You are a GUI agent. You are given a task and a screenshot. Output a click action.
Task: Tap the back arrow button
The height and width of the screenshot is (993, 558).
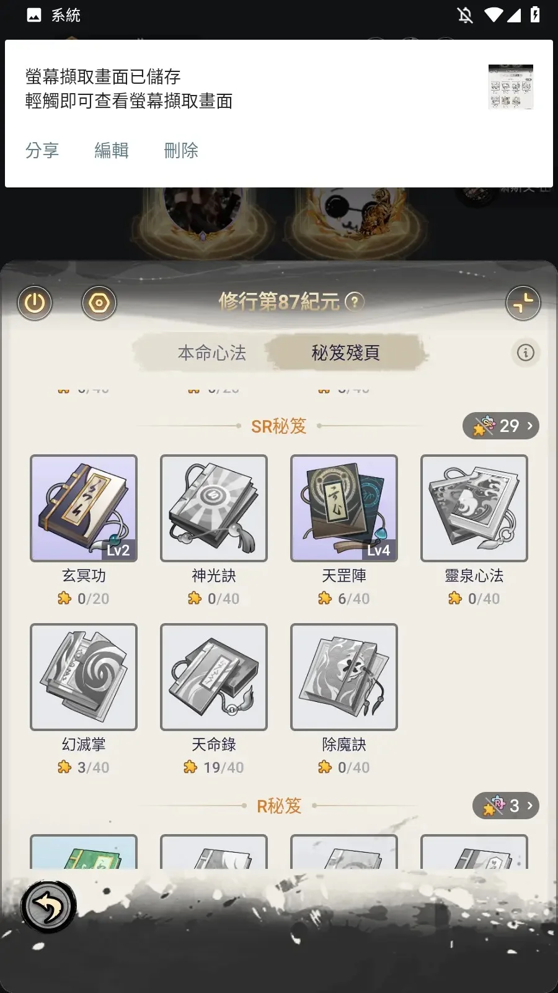48,907
